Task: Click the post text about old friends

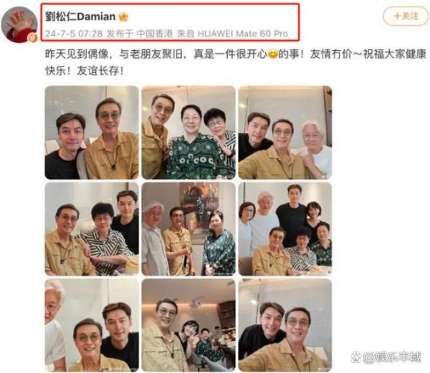Action: tap(236, 63)
